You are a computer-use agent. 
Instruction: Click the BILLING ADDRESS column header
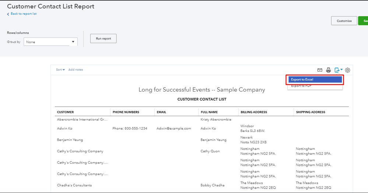click(254, 112)
